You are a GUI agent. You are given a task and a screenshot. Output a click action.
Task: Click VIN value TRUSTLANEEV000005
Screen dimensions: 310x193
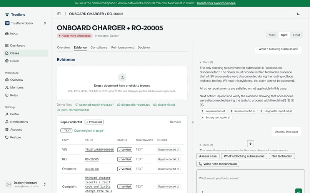[x=100, y=150]
